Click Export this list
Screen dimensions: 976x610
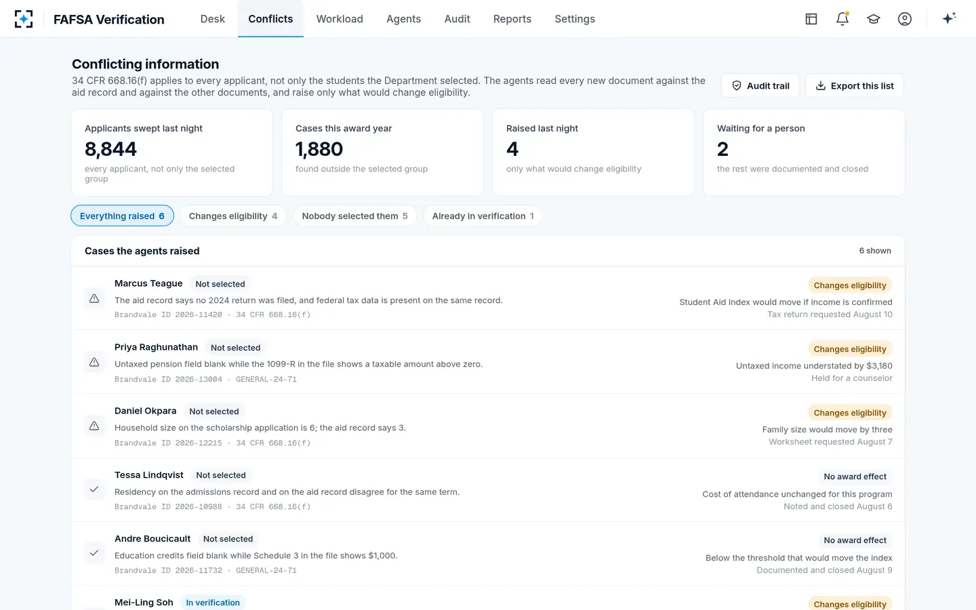[x=855, y=85]
